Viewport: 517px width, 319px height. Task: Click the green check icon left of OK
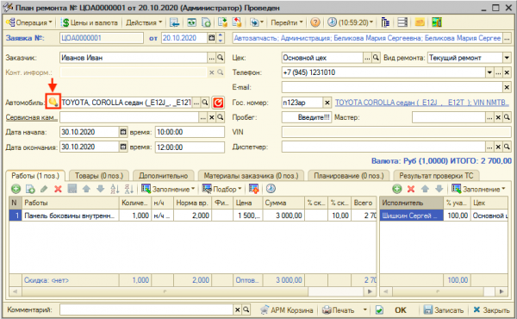click(379, 310)
